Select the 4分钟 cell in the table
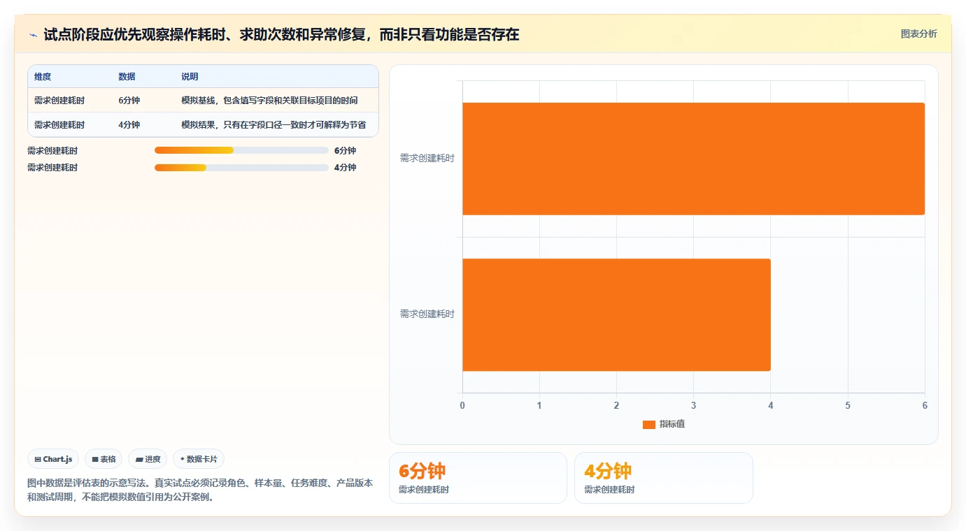 pos(129,125)
